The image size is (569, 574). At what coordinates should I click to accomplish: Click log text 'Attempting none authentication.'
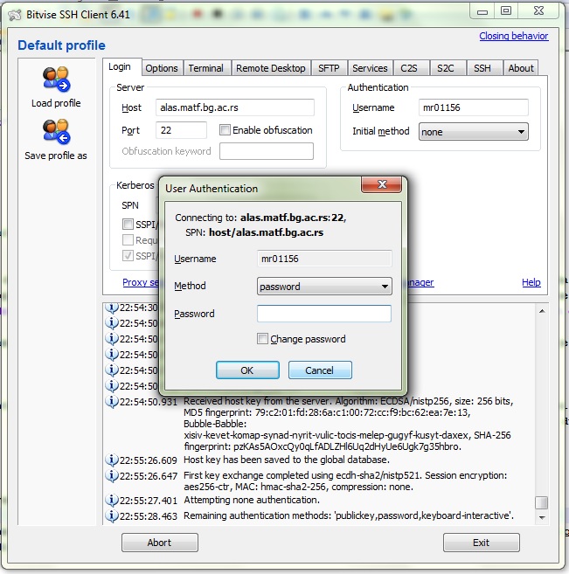coord(252,500)
